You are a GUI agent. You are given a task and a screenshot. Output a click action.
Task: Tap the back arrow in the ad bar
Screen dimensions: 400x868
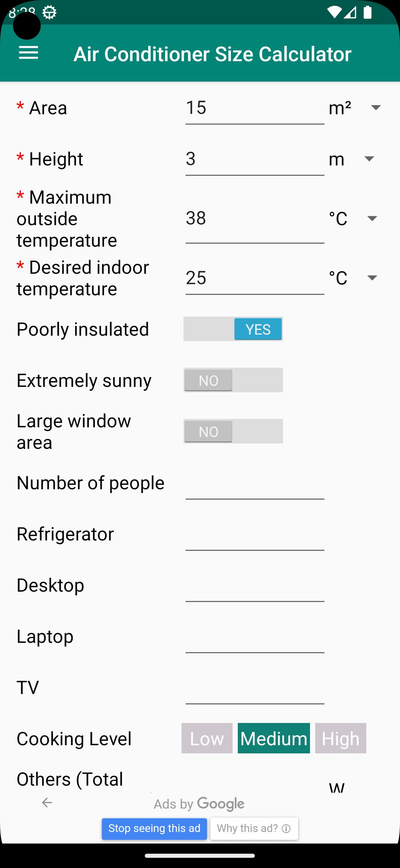click(x=47, y=803)
